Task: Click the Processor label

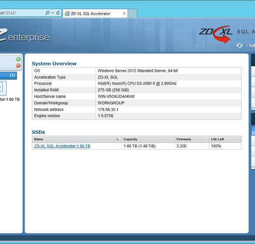Action: (x=43, y=84)
